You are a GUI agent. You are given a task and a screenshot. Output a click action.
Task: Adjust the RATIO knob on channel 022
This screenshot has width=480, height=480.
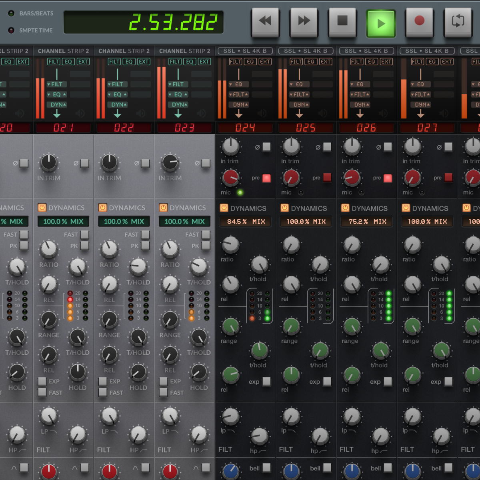point(109,249)
